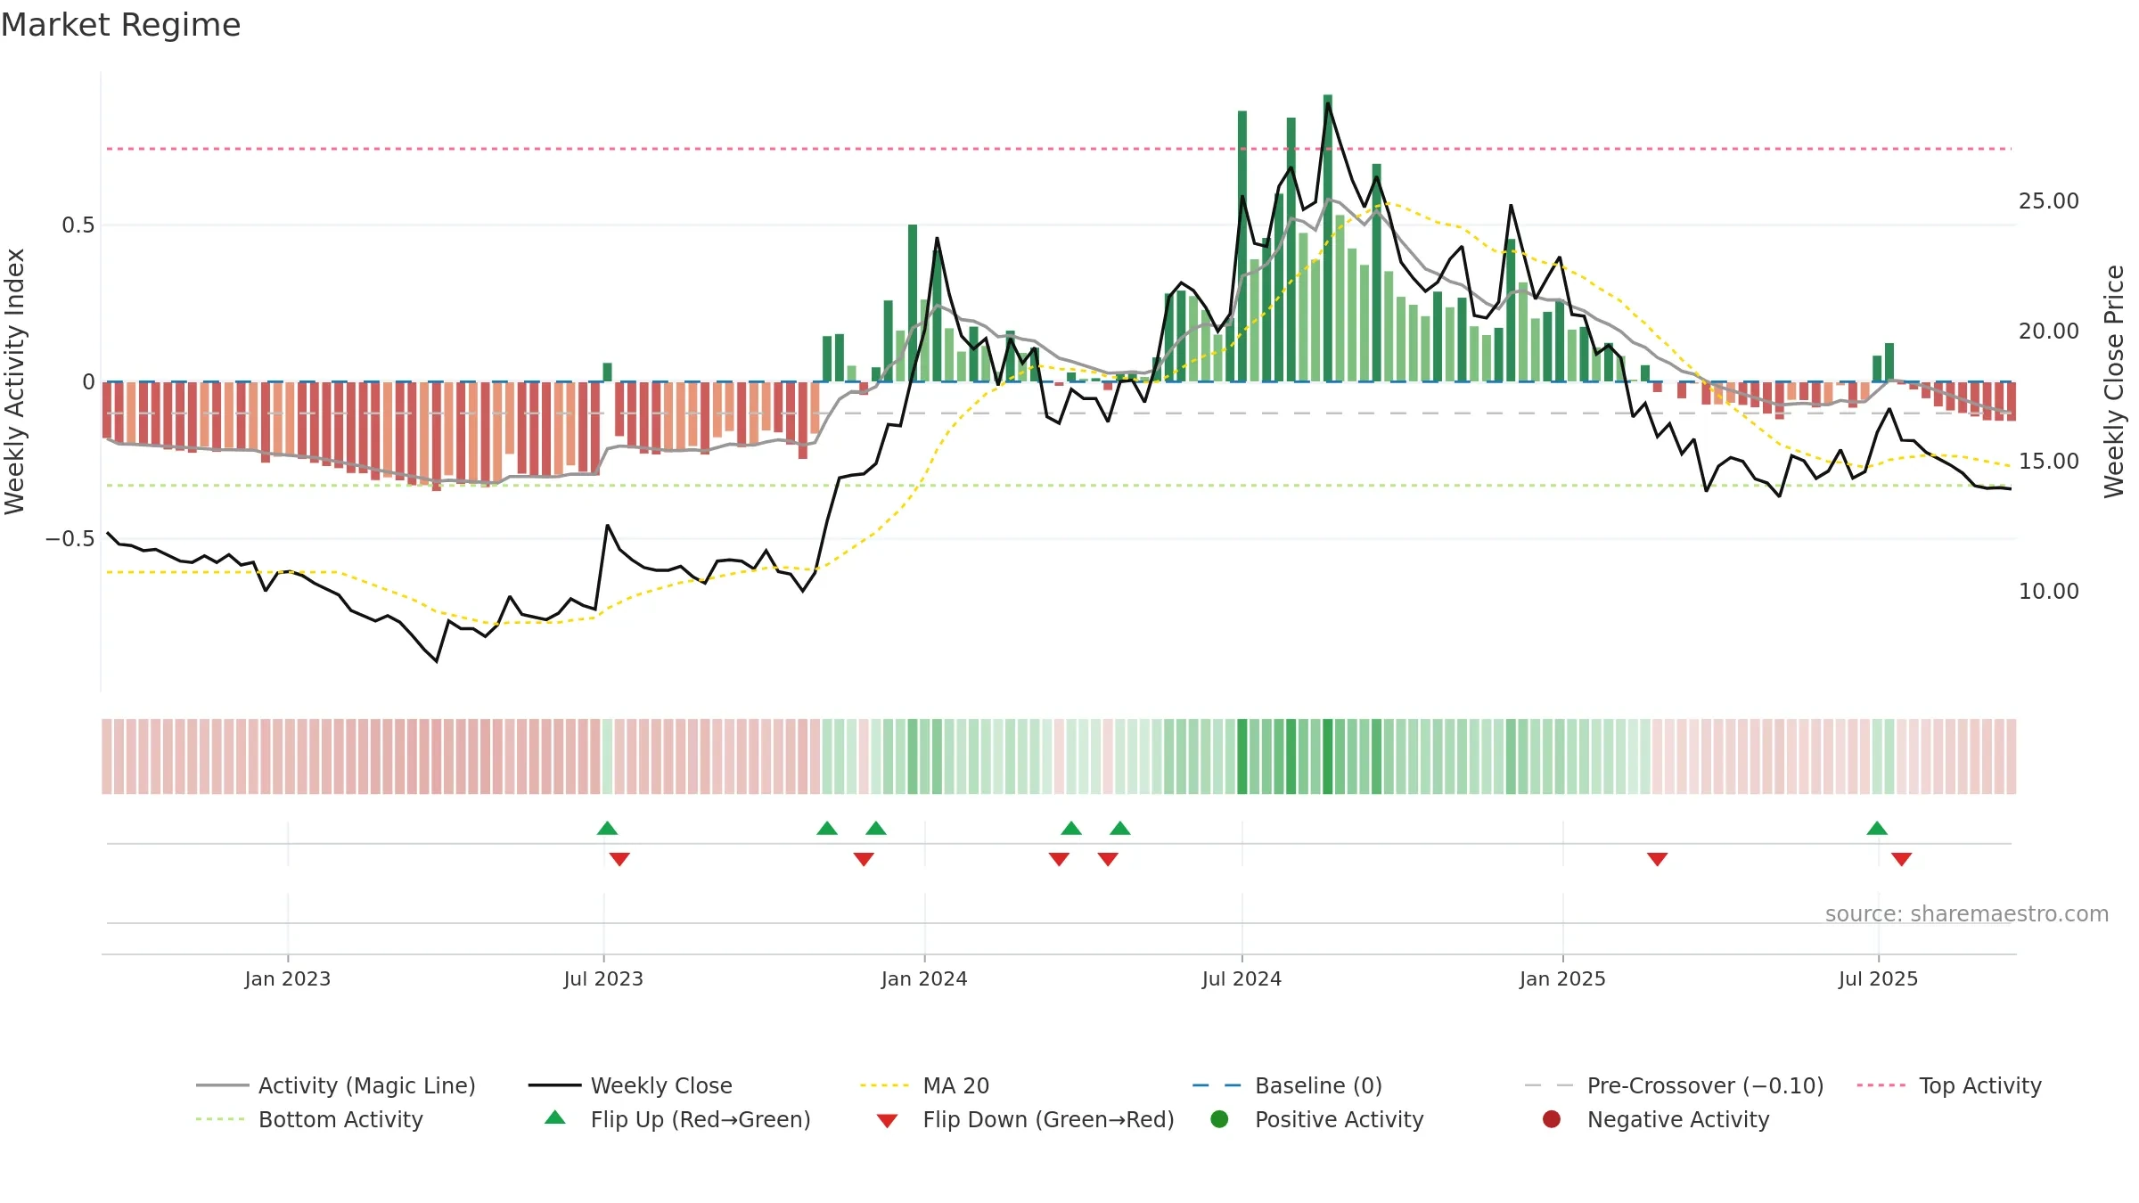This screenshot has height=1203, width=2139.
Task: Click red Flip Down marker just after Jul 2025
Action: [1901, 859]
